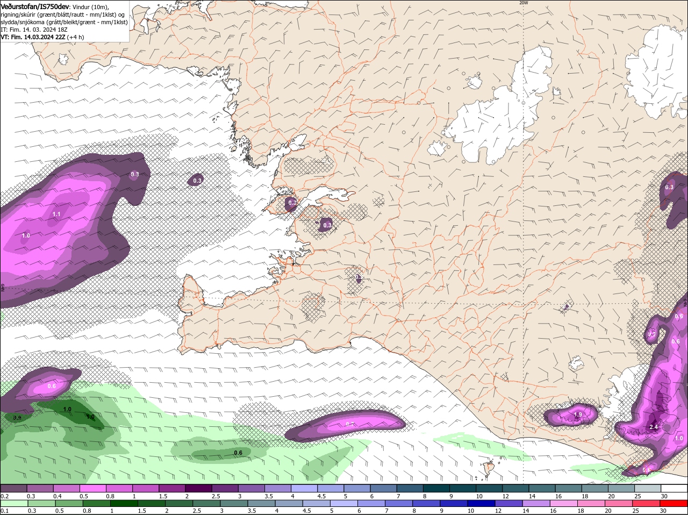Click the 1.1 snowfall value on the map

(x=56, y=214)
